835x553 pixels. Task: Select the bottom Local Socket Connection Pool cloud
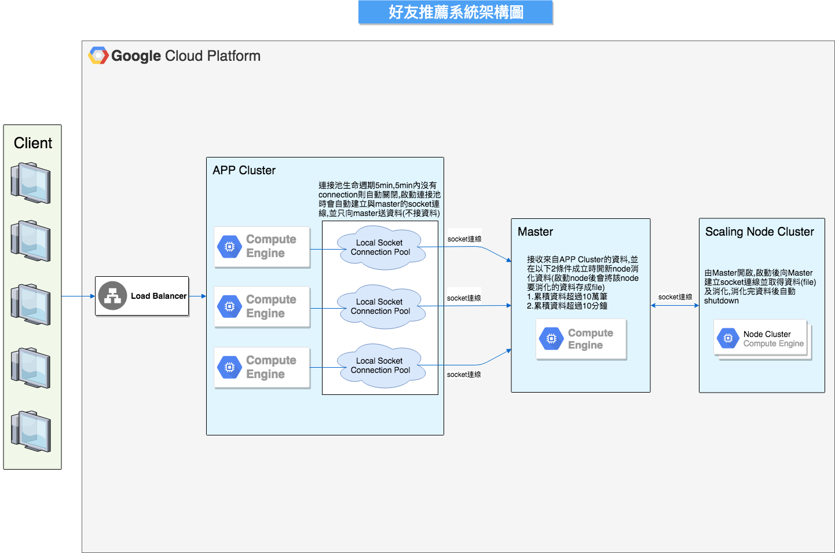click(380, 366)
